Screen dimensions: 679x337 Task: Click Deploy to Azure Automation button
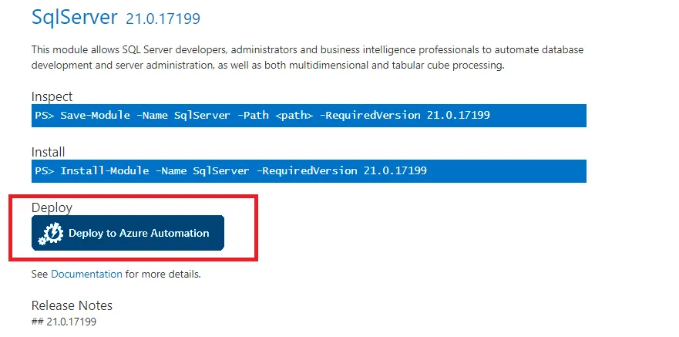coord(137,233)
